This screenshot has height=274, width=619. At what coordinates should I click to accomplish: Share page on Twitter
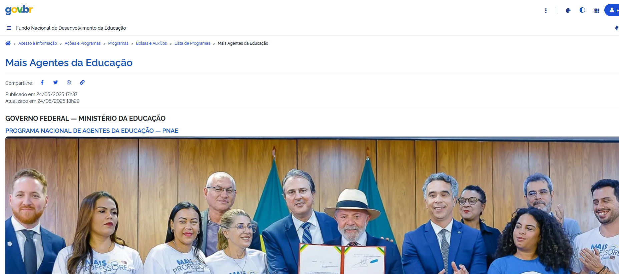click(55, 82)
